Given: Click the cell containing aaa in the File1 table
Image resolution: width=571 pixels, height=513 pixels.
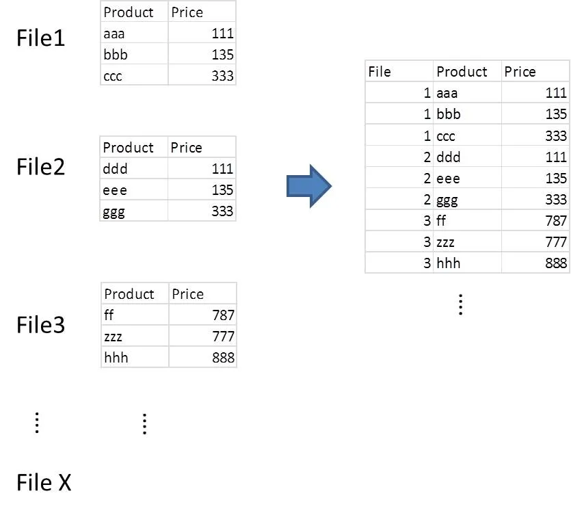Looking at the screenshot, I should pyautogui.click(x=135, y=33).
